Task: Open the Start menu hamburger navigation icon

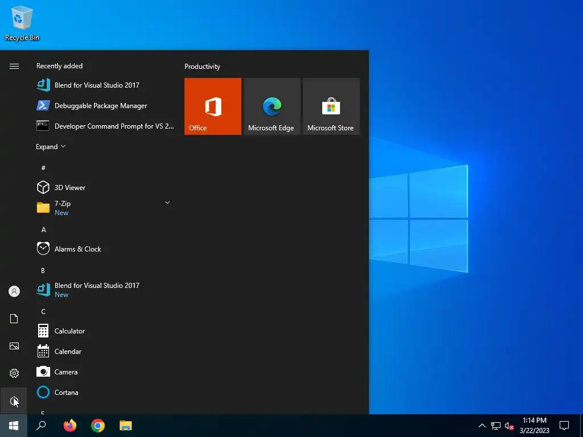Action: (x=14, y=66)
